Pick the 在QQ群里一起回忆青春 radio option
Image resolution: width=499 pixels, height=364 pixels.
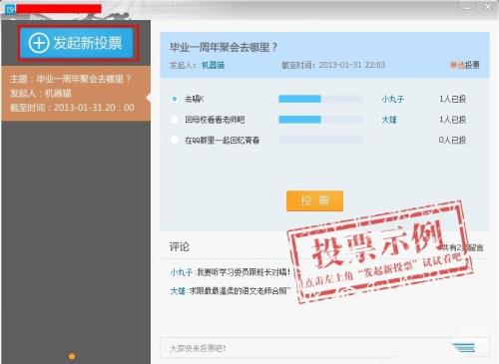click(x=175, y=140)
